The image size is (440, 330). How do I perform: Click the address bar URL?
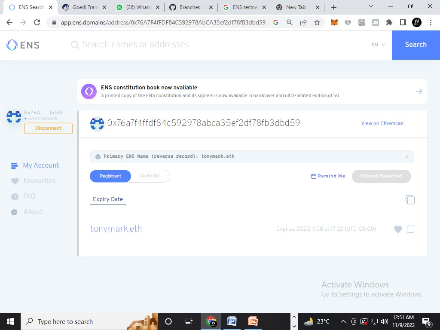coord(163,22)
